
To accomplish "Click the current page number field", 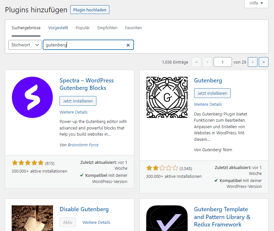I will click(x=223, y=62).
